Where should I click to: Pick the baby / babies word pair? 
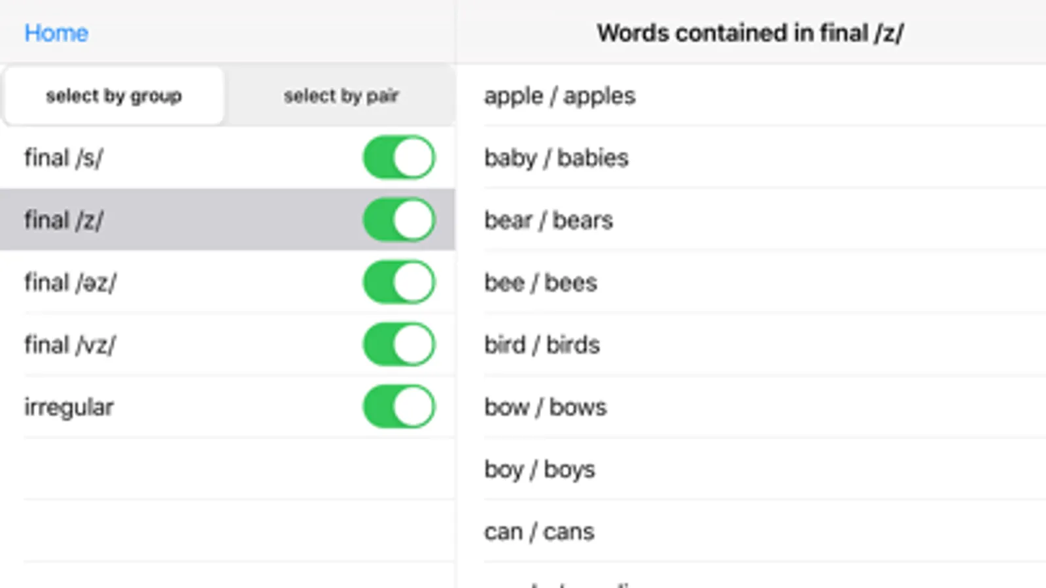point(556,157)
